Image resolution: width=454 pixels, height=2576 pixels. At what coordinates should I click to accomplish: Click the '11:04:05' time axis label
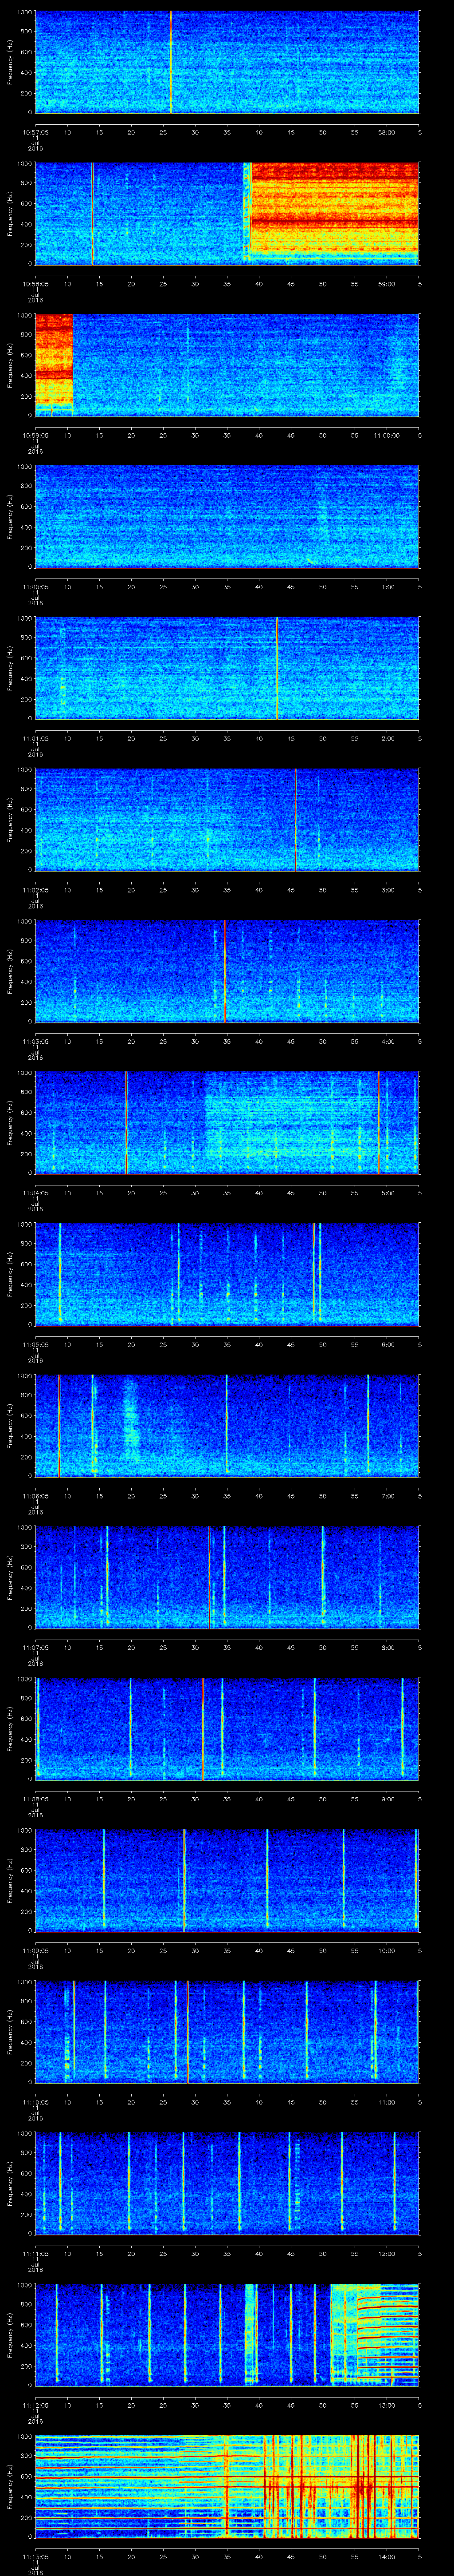coord(36,1192)
